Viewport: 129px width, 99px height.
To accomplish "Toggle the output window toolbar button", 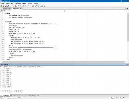I will click(x=41, y=6).
